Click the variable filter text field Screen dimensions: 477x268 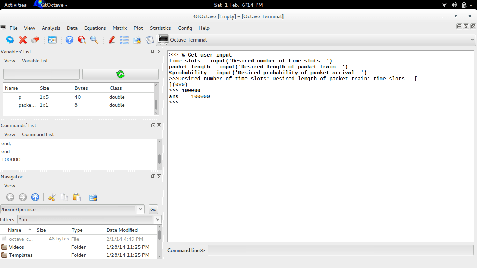[42, 74]
